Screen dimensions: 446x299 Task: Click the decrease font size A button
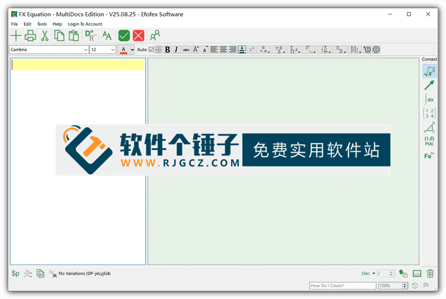205,50
